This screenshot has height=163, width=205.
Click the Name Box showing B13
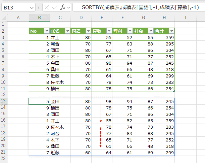click(x=15, y=7)
